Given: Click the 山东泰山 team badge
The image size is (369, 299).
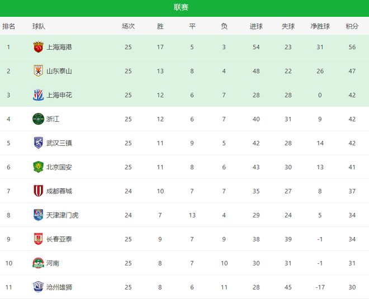Looking at the screenshot, I should pyautogui.click(x=38, y=71).
